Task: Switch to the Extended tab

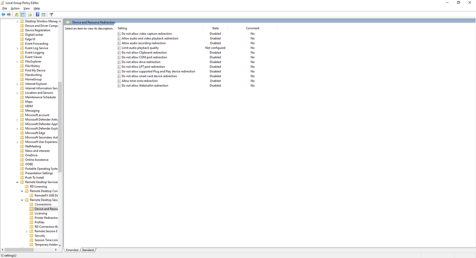Action: [72, 250]
